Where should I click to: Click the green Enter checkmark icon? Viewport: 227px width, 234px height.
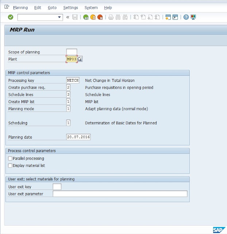(11, 17)
